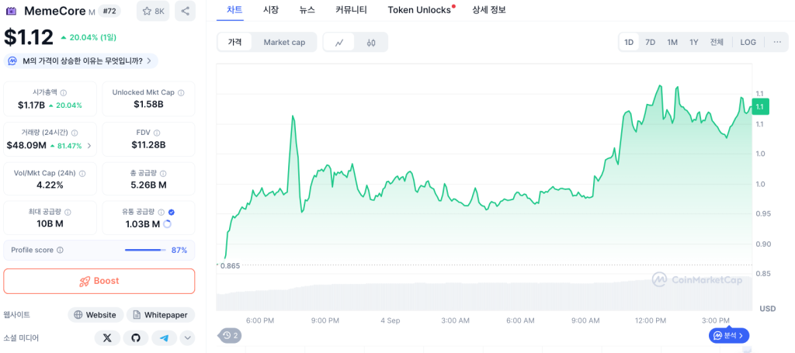This screenshot has width=795, height=353.
Task: Select the 가격 (Price) chart toggle
Action: pos(234,42)
